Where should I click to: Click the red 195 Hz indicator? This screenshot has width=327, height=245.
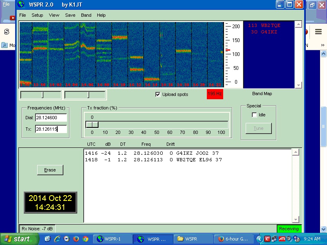click(x=215, y=94)
